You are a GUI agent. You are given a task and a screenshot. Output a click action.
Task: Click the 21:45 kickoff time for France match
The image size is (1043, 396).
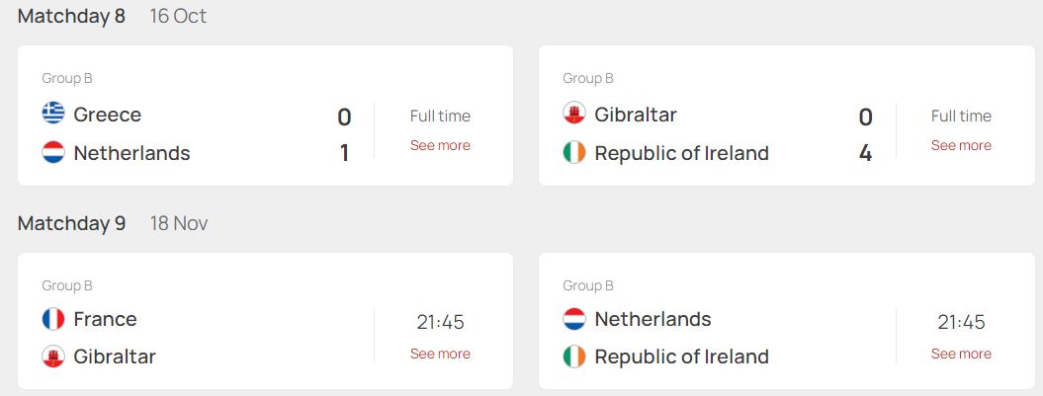pos(440,322)
